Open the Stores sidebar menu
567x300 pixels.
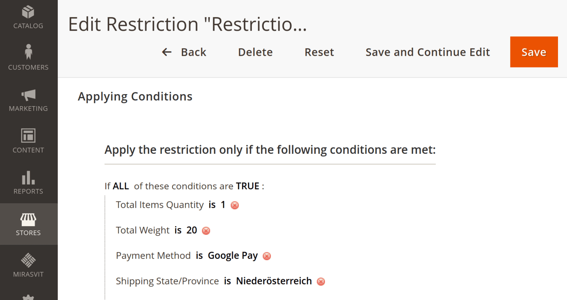coord(29,224)
